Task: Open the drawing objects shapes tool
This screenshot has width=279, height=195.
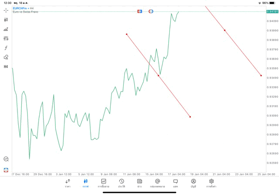Action: tap(6, 57)
